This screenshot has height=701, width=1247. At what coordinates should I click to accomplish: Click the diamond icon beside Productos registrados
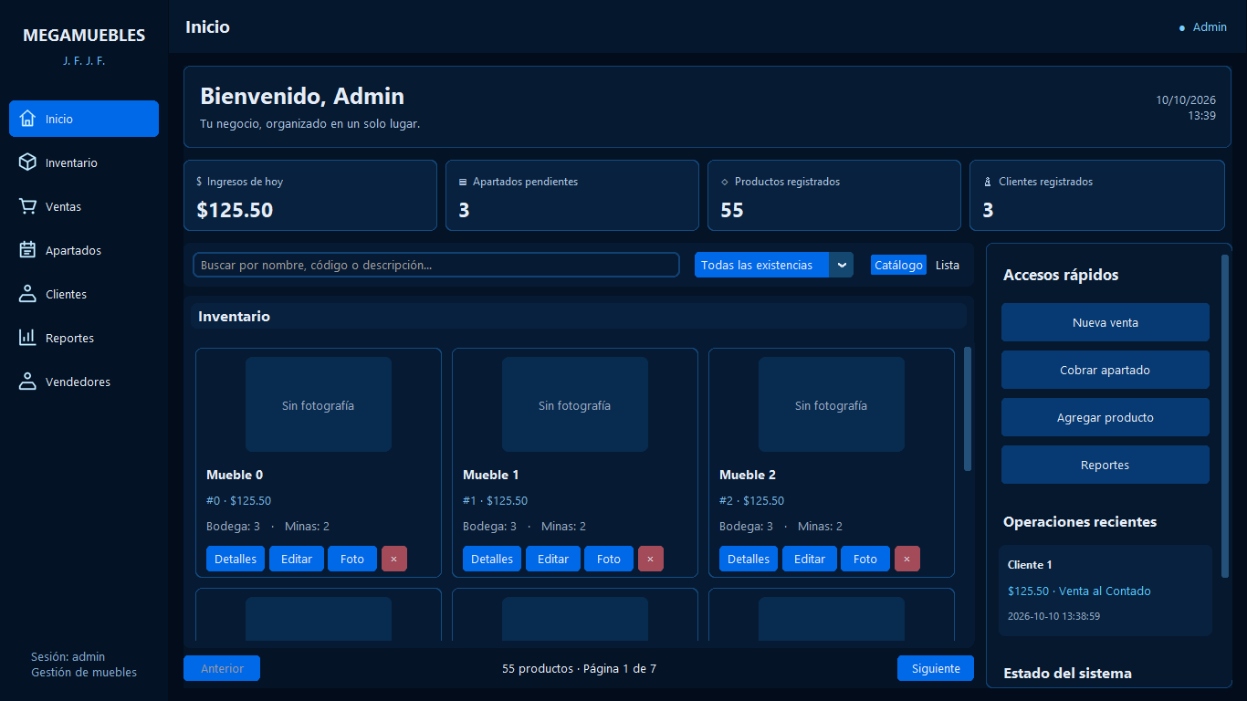(x=725, y=182)
